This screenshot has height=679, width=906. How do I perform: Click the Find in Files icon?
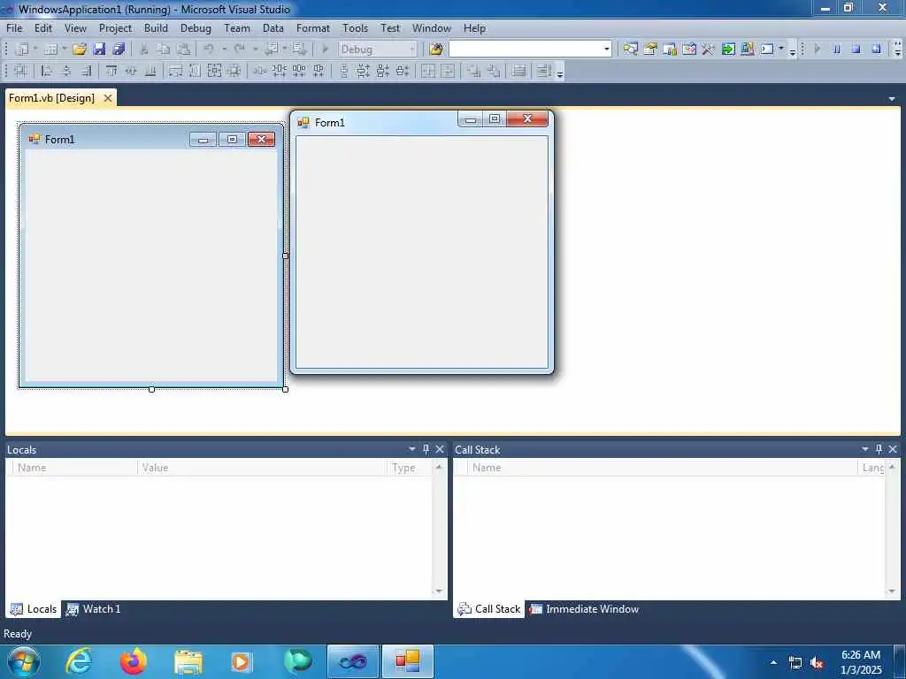435,50
